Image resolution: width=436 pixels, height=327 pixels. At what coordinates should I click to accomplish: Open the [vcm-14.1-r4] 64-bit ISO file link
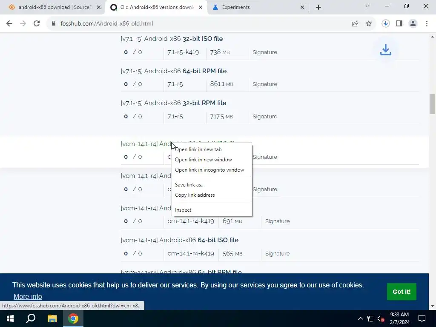[179, 240]
